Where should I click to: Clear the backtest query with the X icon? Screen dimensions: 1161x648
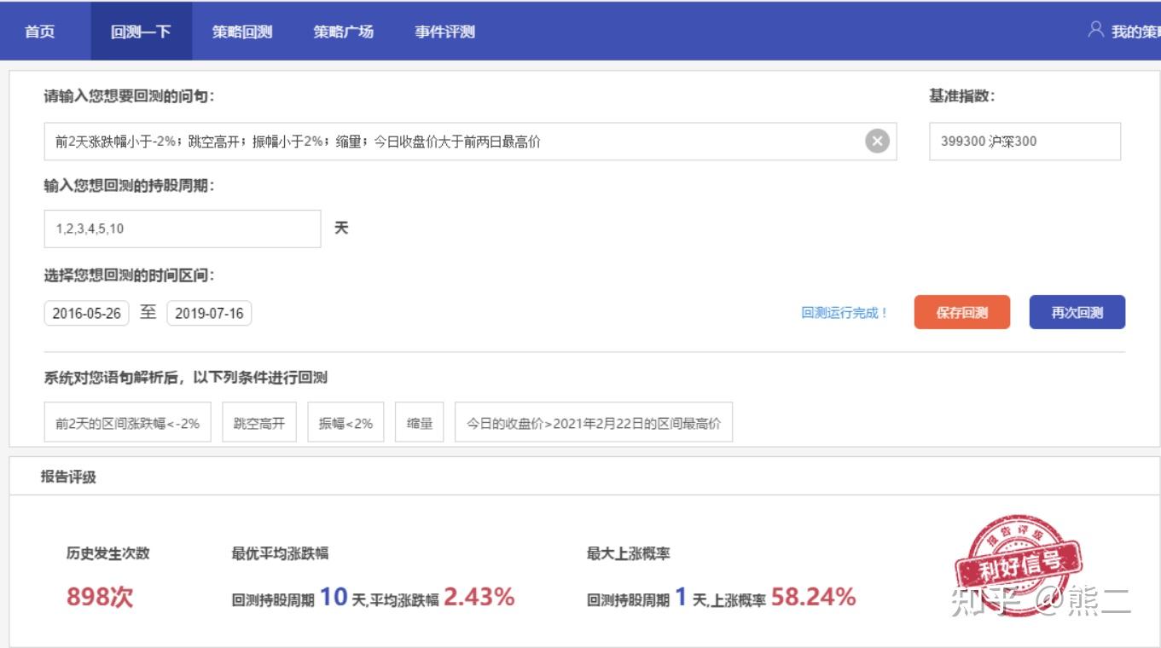click(x=879, y=142)
